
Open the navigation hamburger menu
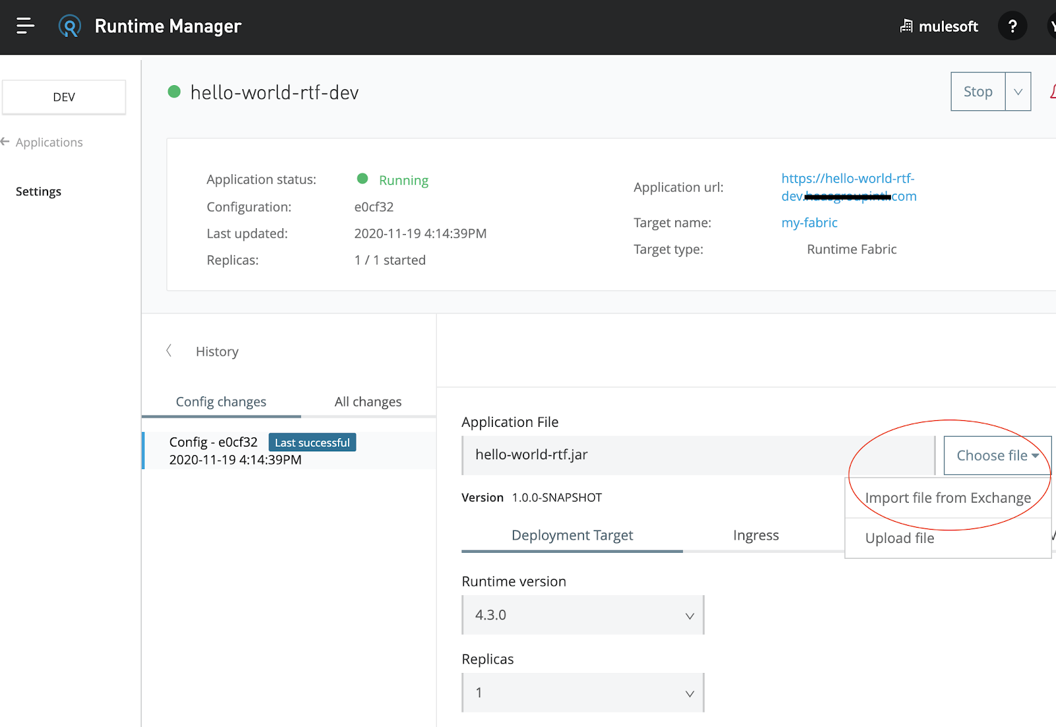[25, 25]
